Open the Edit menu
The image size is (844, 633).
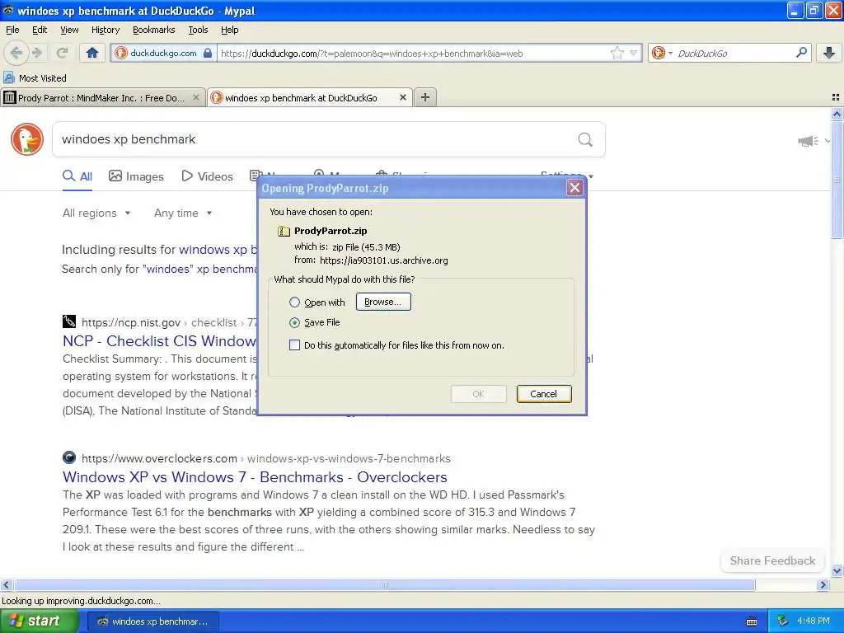click(40, 30)
